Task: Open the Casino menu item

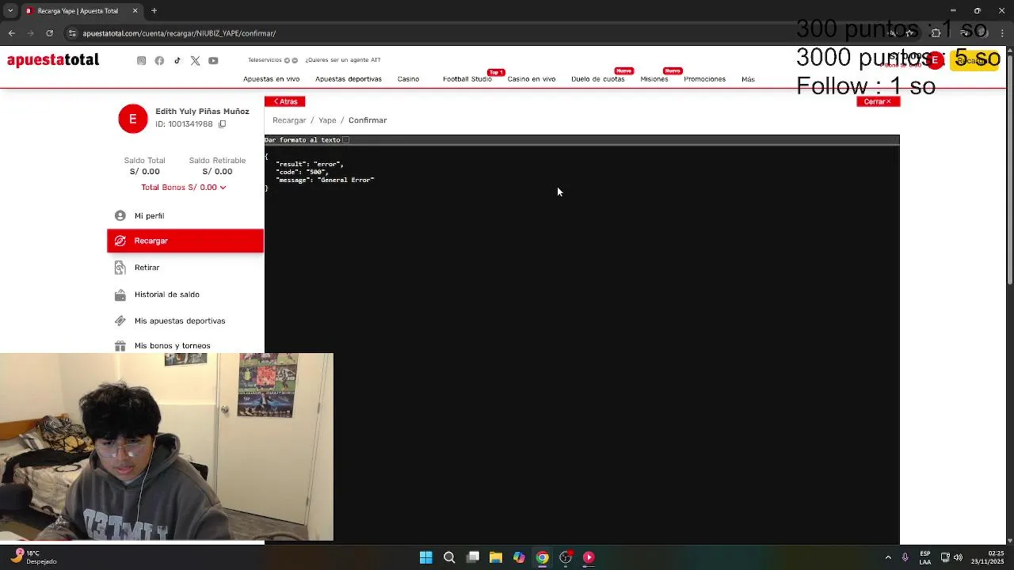Action: click(x=408, y=79)
